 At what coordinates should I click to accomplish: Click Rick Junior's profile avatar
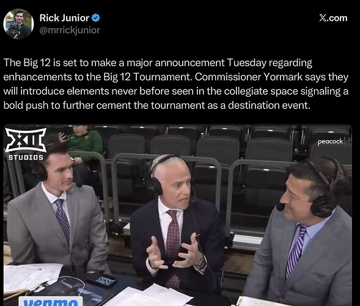tap(18, 24)
